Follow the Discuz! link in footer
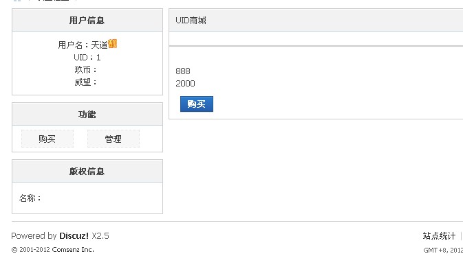The height and width of the screenshot is (256, 463). (74, 235)
